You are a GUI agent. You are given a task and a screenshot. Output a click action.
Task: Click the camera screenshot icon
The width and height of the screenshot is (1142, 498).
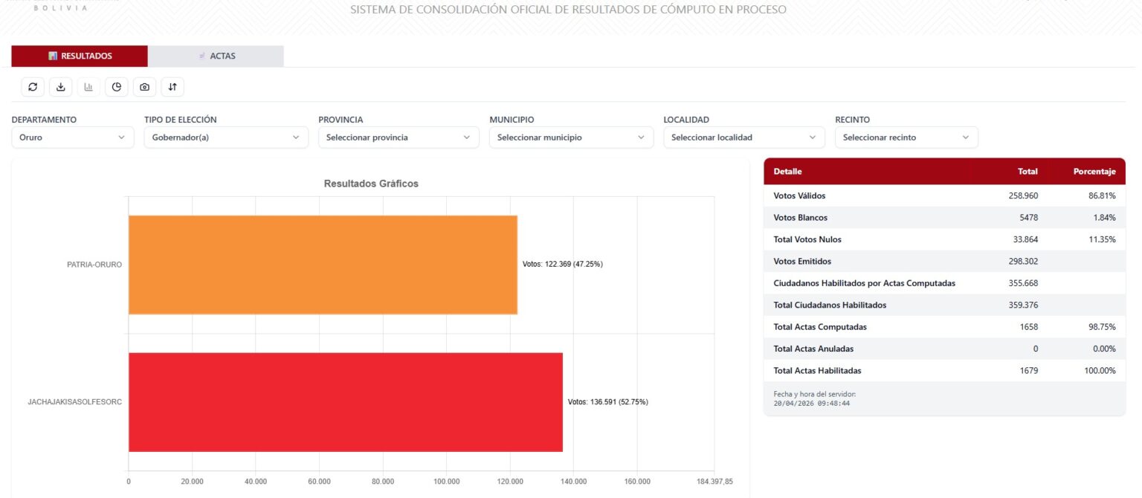pyautogui.click(x=144, y=87)
